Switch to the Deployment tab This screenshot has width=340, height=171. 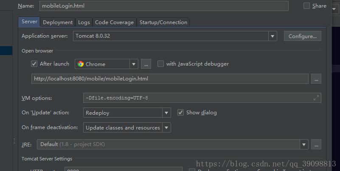58,22
